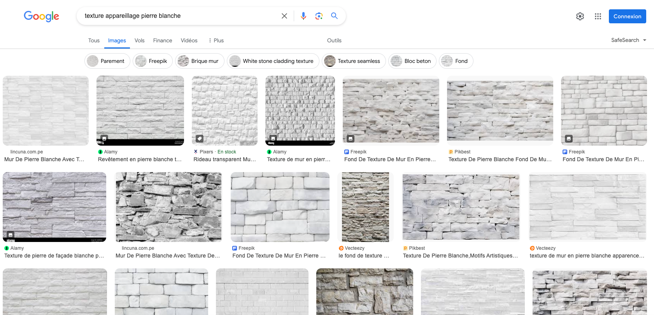Open link Mur De Pierre Blanche Avec T…

[x=44, y=159]
